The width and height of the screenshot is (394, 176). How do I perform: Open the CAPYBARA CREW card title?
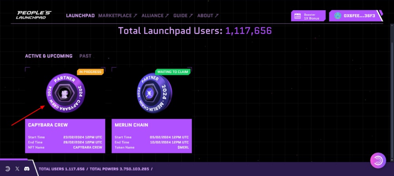pyautogui.click(x=48, y=125)
